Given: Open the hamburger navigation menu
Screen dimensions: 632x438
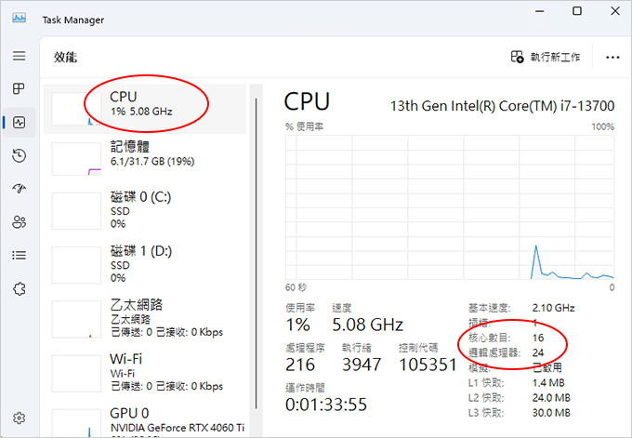Looking at the screenshot, I should (19, 56).
